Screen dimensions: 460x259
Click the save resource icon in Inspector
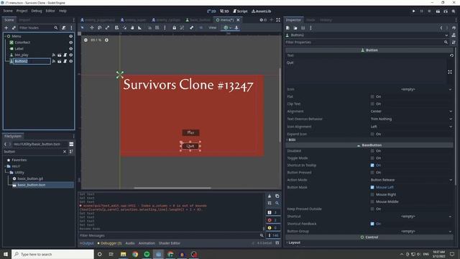point(303,28)
